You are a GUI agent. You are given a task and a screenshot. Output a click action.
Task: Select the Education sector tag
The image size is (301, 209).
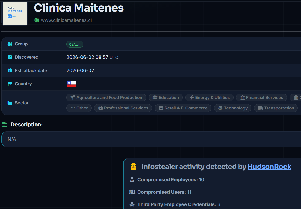166,98
